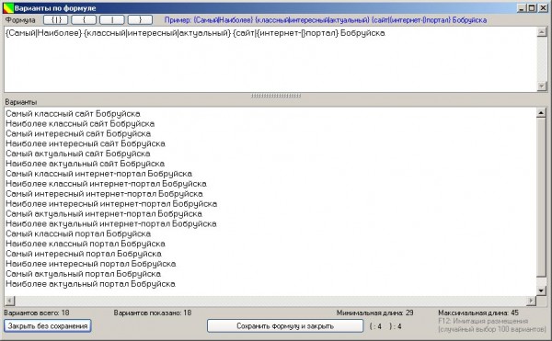Select variant 'Самый актуальный сайт Бобруйска'
The image size is (552, 341).
[78, 153]
